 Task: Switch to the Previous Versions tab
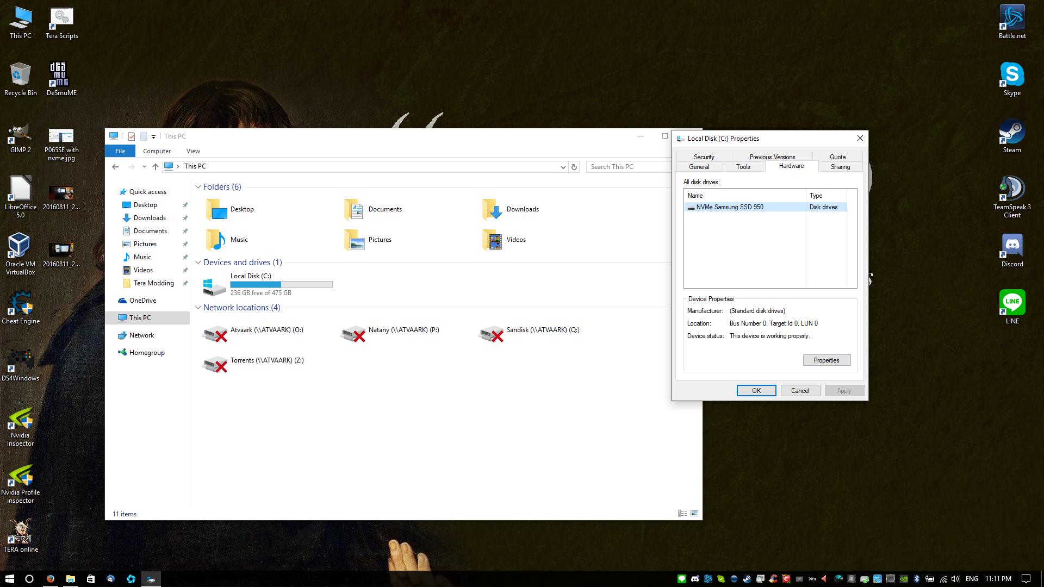point(772,157)
